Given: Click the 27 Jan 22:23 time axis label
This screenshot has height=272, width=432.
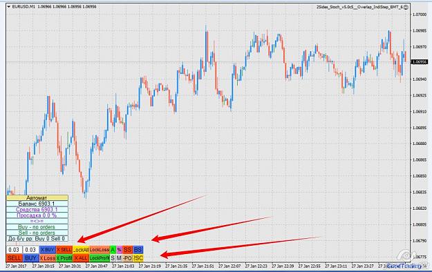Looking at the screenshot, I should (x=256, y=266).
